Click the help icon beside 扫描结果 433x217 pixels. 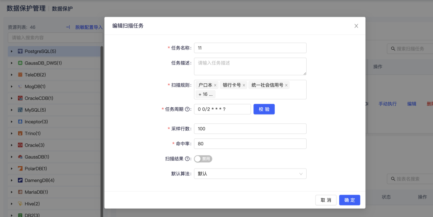[x=187, y=159]
